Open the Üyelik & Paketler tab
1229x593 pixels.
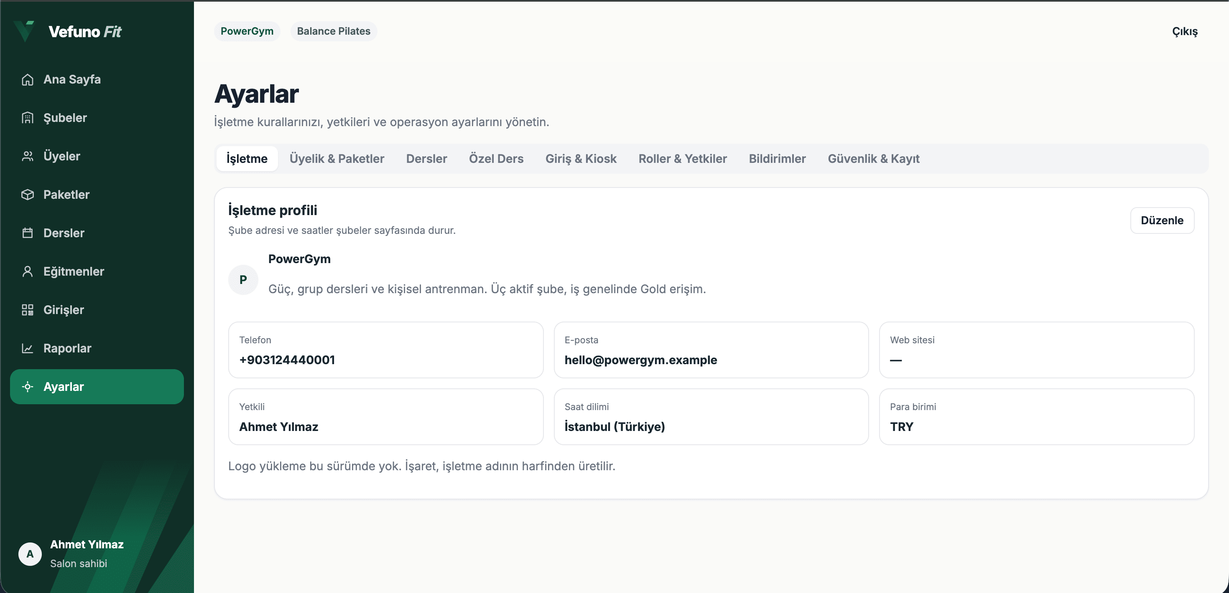[x=337, y=159]
